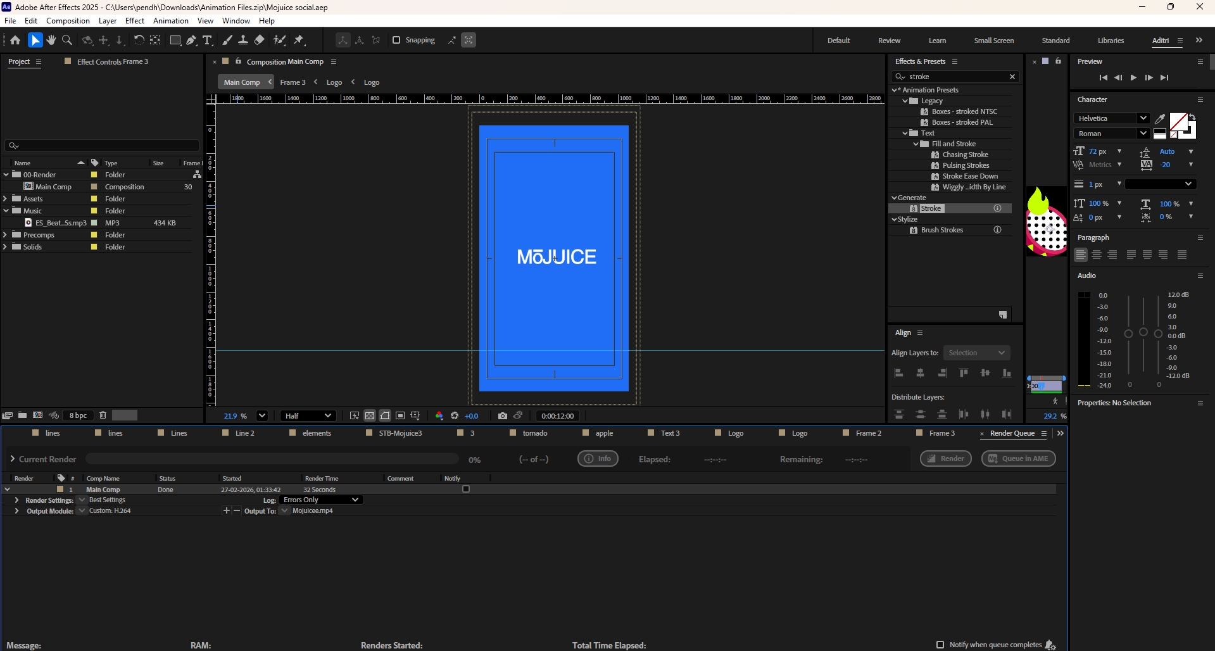Open the Align Layers to Selection dropdown
The image size is (1215, 651).
pos(976,353)
